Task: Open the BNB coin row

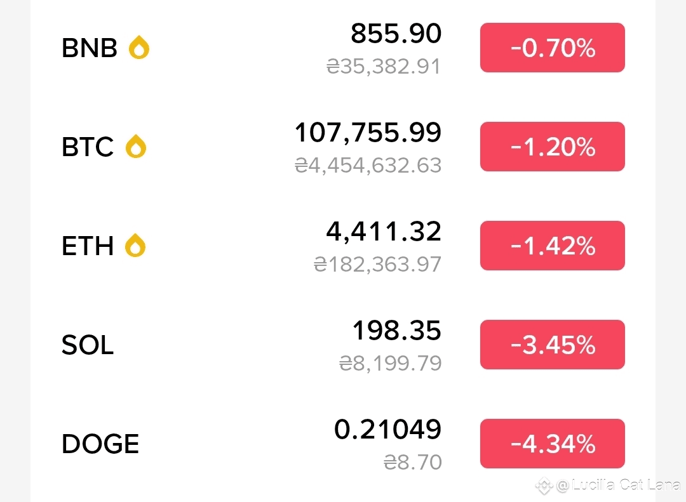Action: [343, 48]
